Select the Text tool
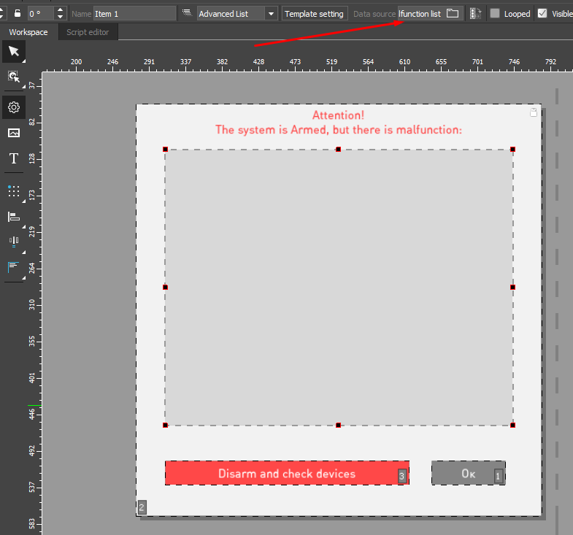573x535 pixels. coord(13,158)
